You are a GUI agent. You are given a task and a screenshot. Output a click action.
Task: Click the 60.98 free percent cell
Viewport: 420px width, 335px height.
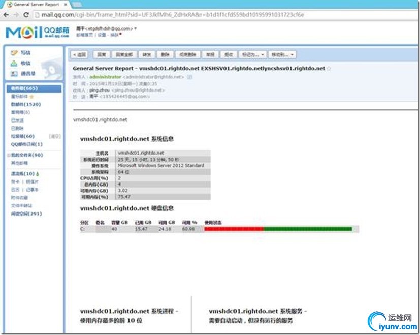188,229
